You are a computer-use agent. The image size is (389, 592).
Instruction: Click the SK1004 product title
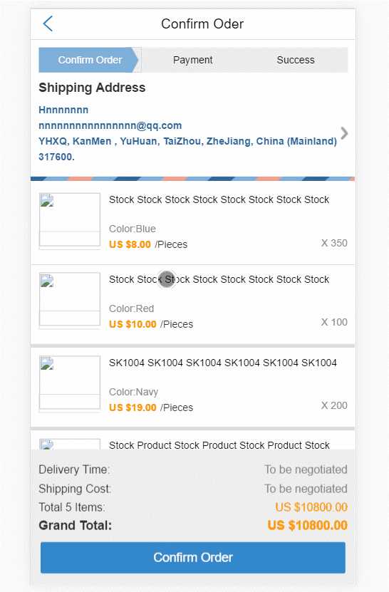223,363
